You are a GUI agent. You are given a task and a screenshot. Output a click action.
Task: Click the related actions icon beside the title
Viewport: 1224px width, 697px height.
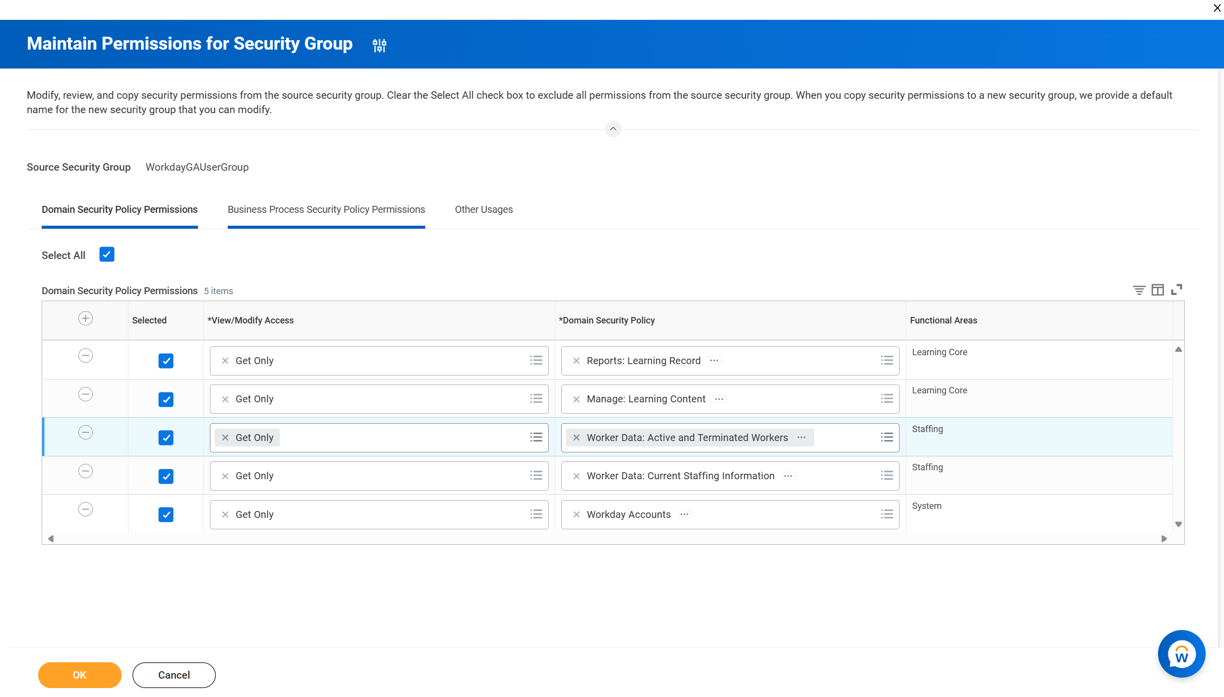[x=379, y=45]
